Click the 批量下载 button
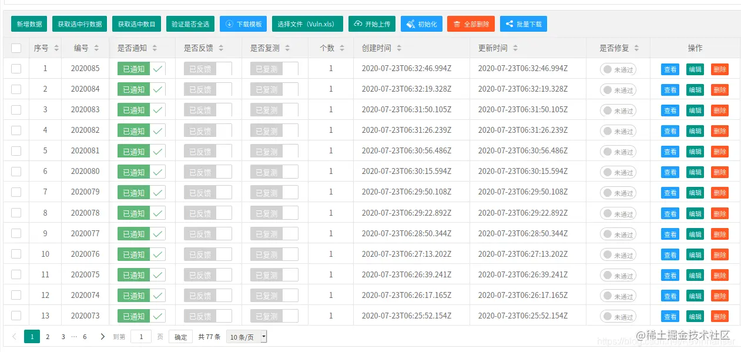Screen dimensions: 741x352 [x=524, y=24]
